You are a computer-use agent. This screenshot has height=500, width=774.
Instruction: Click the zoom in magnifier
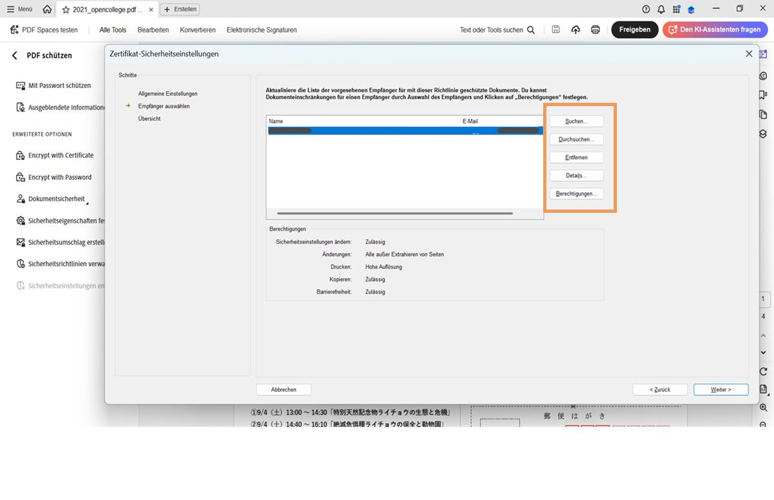(x=763, y=408)
